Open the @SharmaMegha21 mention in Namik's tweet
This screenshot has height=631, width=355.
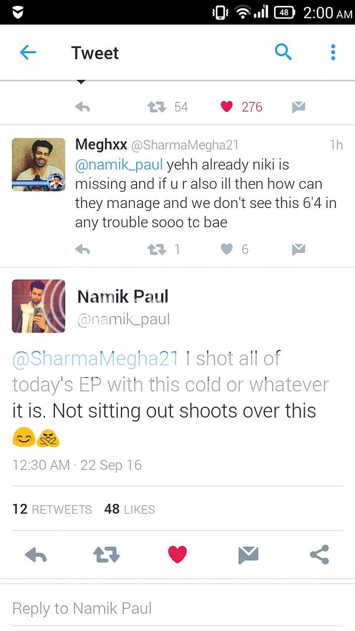[x=95, y=359]
